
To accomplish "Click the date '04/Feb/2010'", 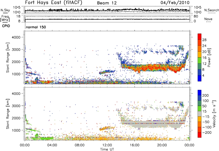I will click(175, 3).
